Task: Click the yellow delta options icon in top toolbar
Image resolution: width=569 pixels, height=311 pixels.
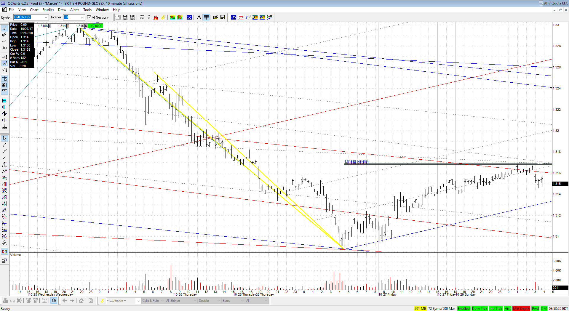Action: tap(163, 17)
